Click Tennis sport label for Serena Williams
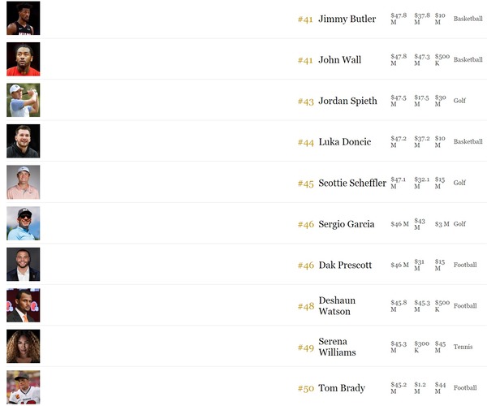The height and width of the screenshot is (406, 487). (463, 347)
